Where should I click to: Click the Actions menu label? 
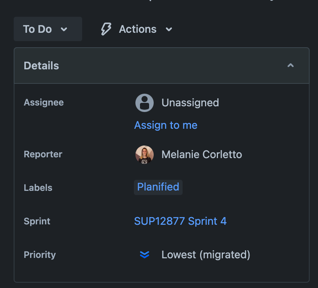coord(138,29)
